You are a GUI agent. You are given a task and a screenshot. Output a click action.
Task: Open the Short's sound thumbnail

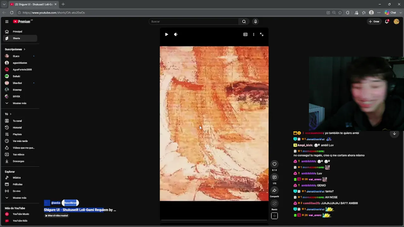pos(274,216)
